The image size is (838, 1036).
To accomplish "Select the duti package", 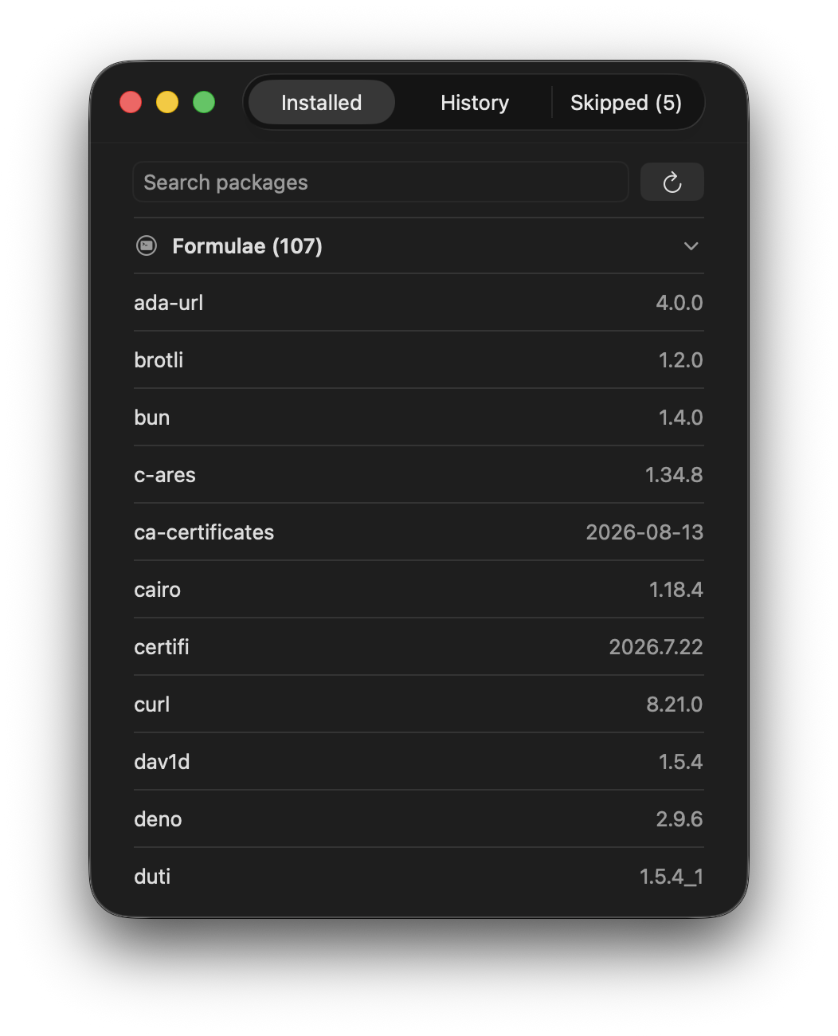I will [x=419, y=877].
